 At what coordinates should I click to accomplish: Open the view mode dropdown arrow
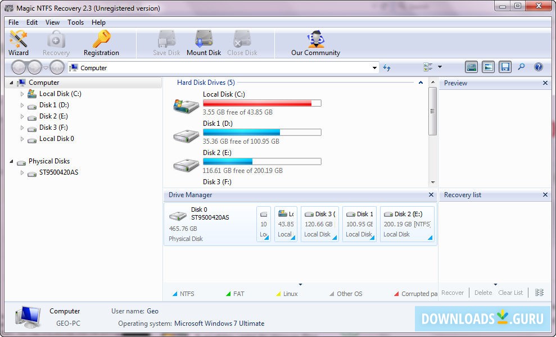tap(440, 67)
